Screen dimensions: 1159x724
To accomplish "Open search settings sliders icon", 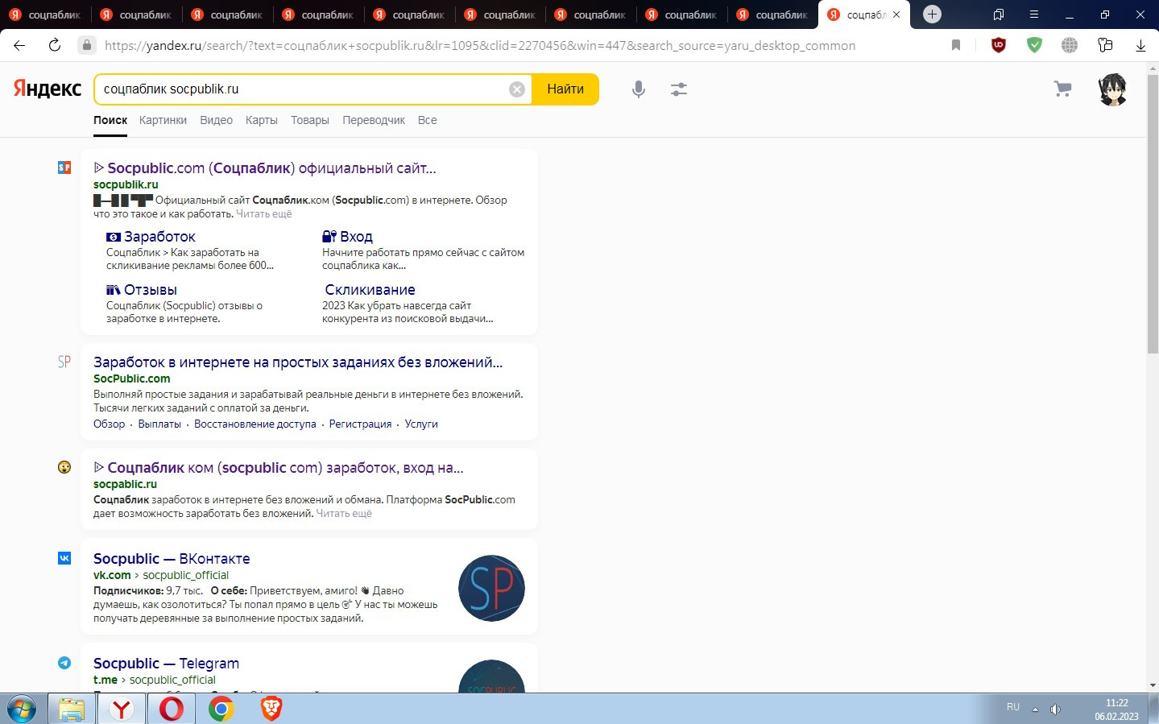I will (679, 89).
